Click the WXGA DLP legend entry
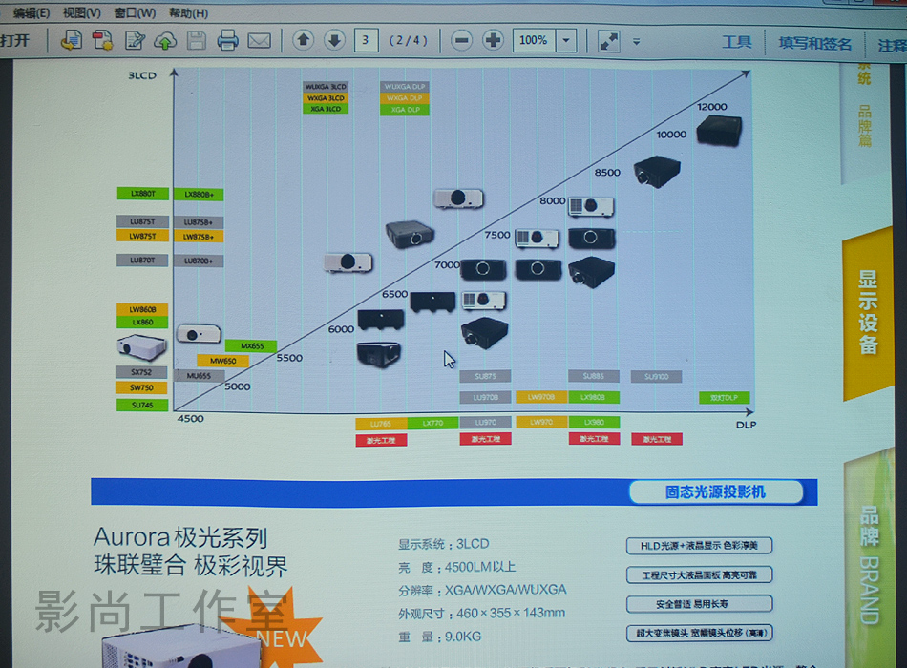Image resolution: width=907 pixels, height=668 pixels. click(405, 98)
